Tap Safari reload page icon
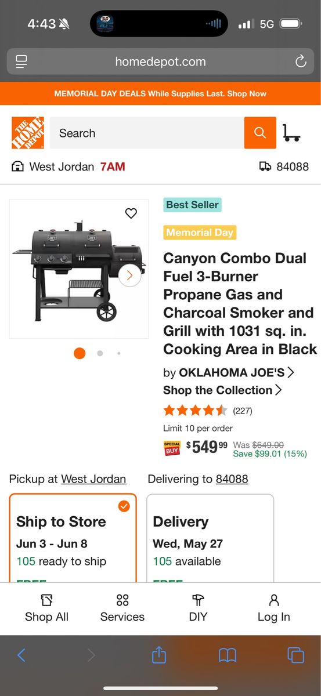This screenshot has width=321, height=696. [x=301, y=61]
